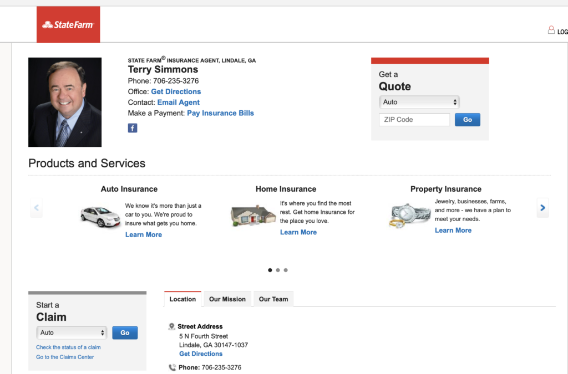Select the first carousel page dot
Image resolution: width=568 pixels, height=374 pixels.
(x=270, y=270)
